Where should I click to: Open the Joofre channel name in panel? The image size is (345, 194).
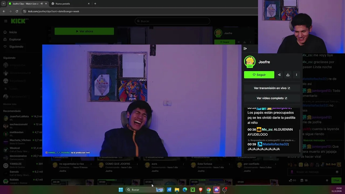264,62
